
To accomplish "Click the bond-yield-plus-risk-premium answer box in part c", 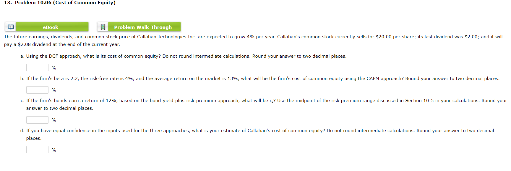I will [x=37, y=120].
